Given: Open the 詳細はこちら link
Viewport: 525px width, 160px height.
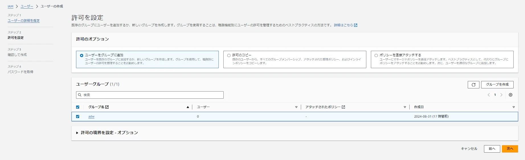Looking at the screenshot, I should (343, 25).
